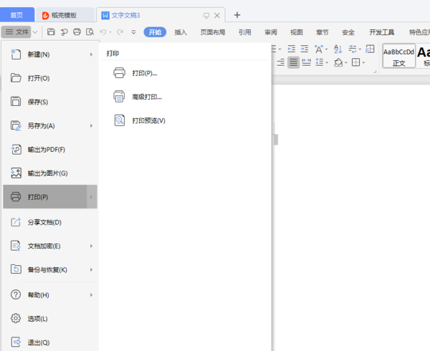
Task: Click the borders grid icon
Action: [x=355, y=62]
